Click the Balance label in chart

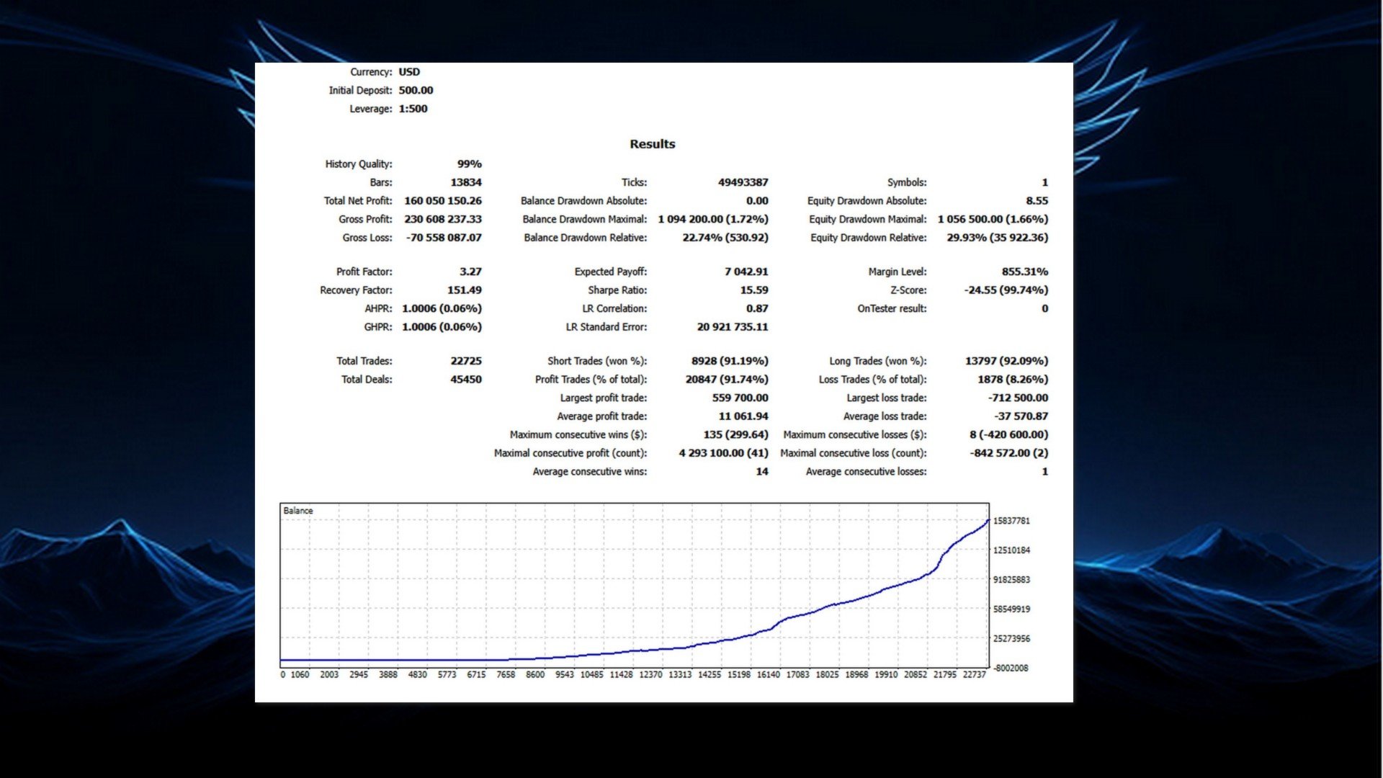[297, 511]
